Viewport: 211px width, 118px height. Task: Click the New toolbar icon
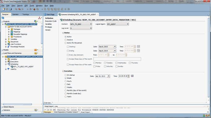click(x=4, y=9)
